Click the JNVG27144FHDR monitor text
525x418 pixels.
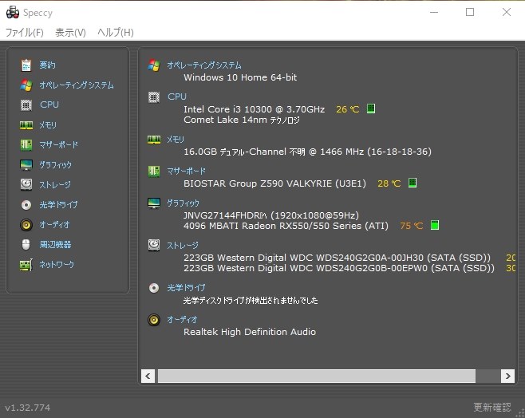coord(270,215)
